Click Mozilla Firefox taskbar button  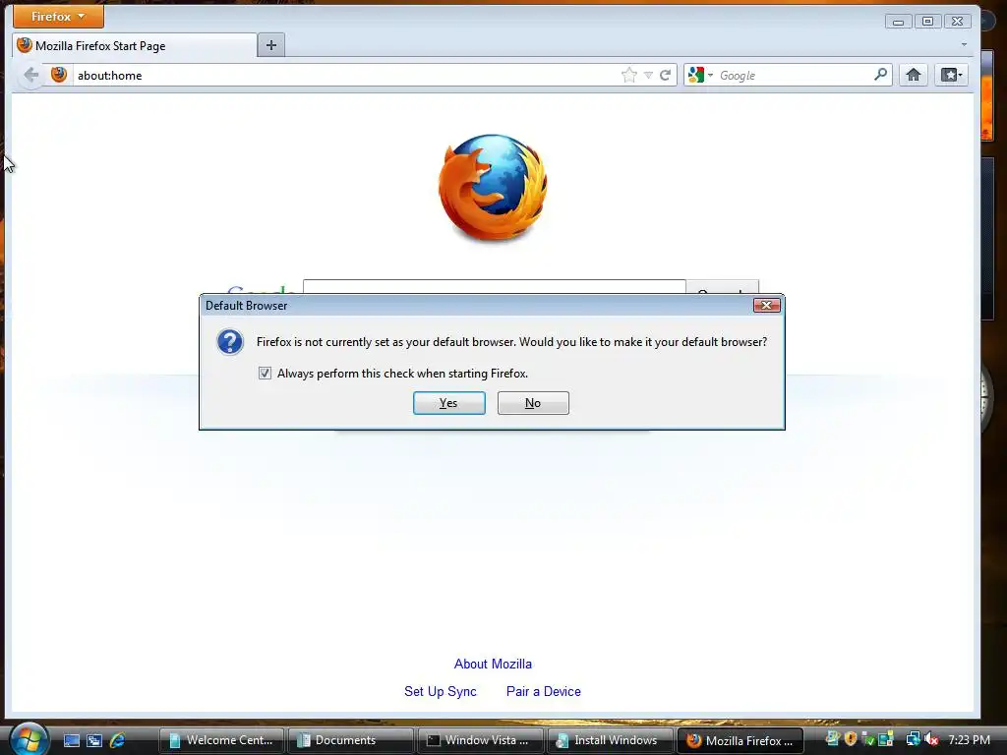pos(740,740)
